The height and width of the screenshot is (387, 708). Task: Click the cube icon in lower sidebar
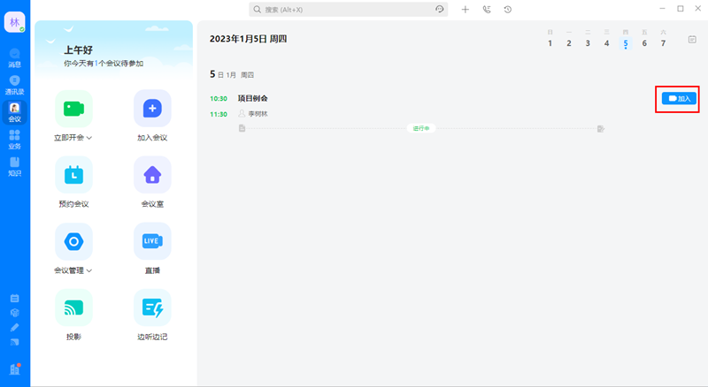click(x=14, y=313)
